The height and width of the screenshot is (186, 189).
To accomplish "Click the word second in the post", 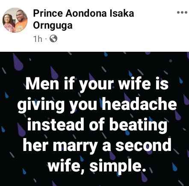I will (143, 145).
